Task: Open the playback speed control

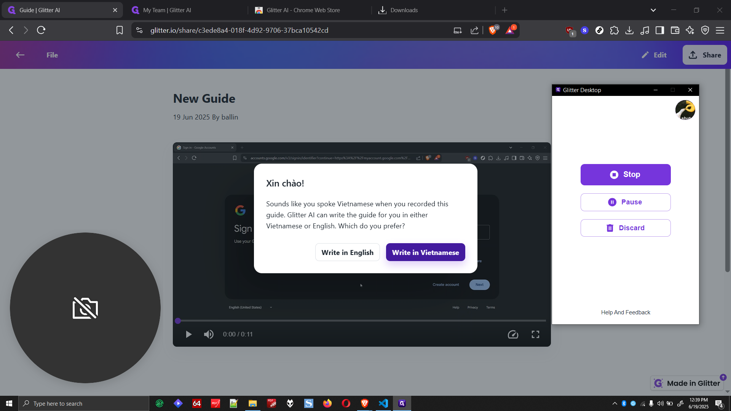Action: pyautogui.click(x=513, y=334)
